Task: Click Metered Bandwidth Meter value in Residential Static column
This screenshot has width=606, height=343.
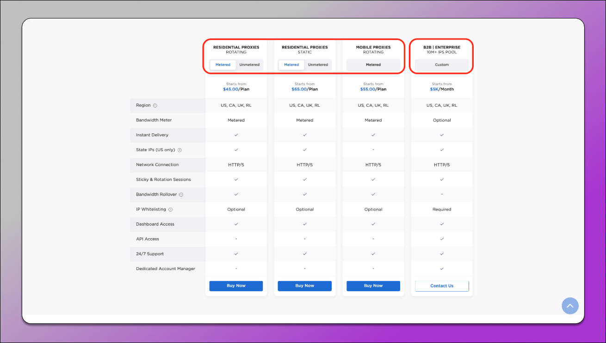Action: pyautogui.click(x=305, y=120)
